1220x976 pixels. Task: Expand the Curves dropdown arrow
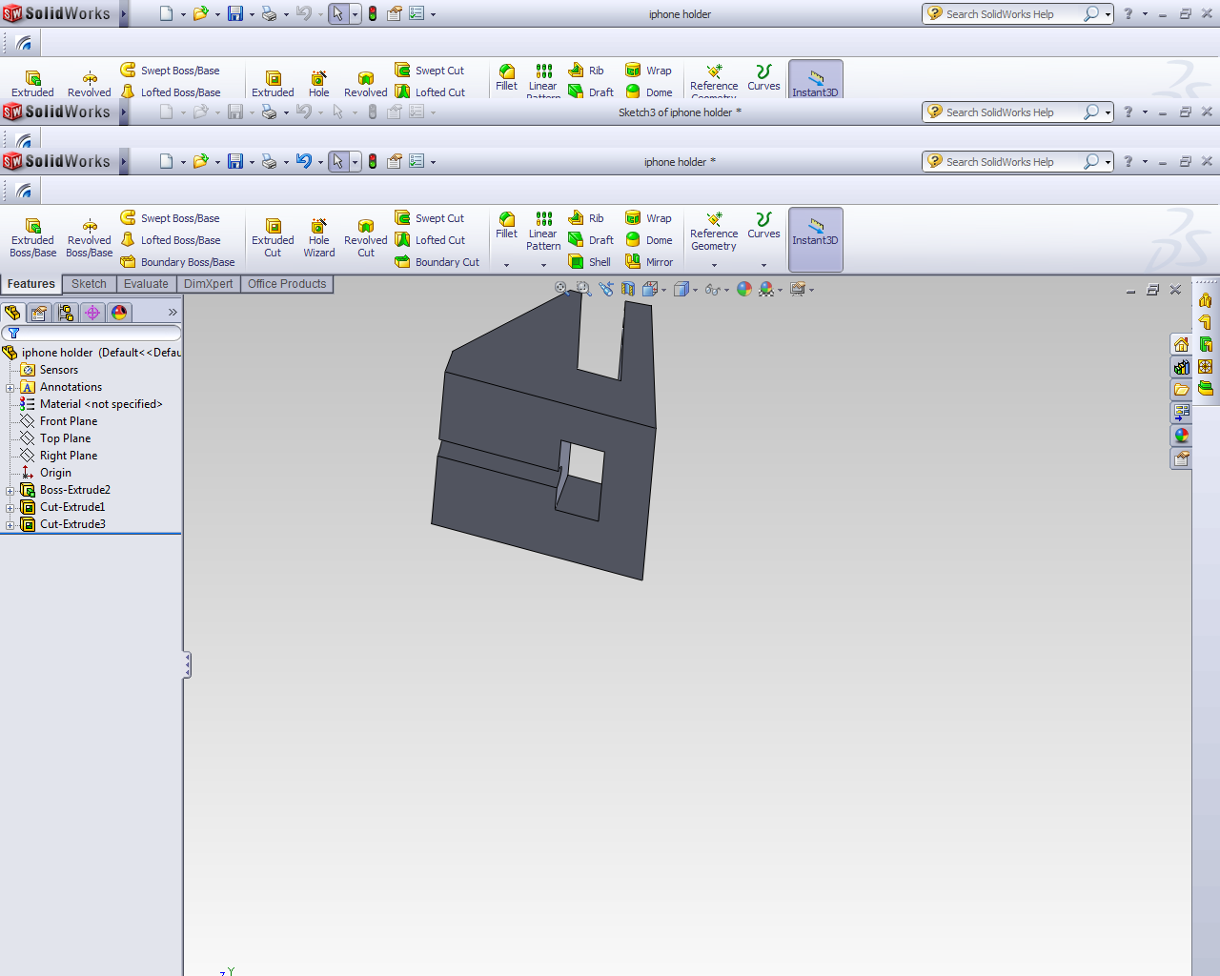click(x=763, y=265)
